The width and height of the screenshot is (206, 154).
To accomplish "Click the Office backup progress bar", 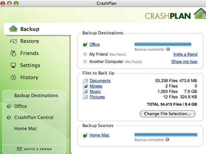I will pos(163,44).
